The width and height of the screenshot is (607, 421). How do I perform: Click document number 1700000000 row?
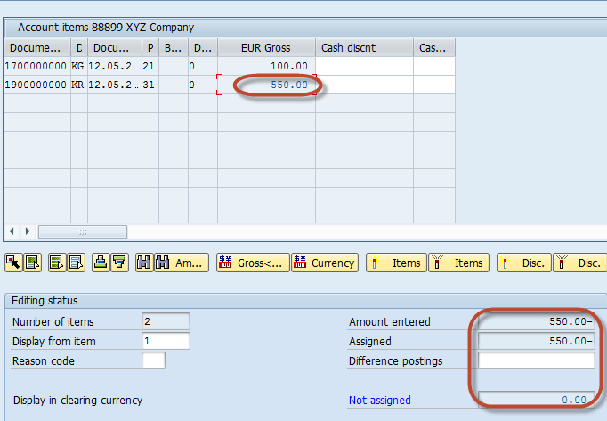click(36, 66)
